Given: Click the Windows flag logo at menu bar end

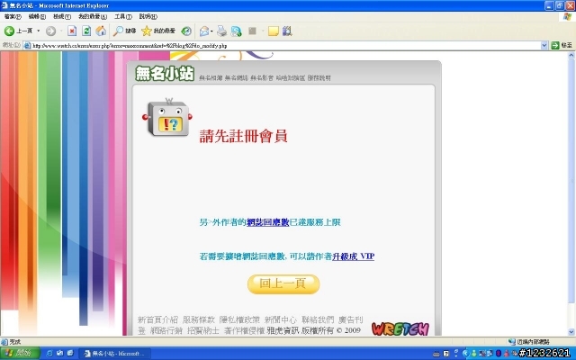Looking at the screenshot, I should coord(568,16).
